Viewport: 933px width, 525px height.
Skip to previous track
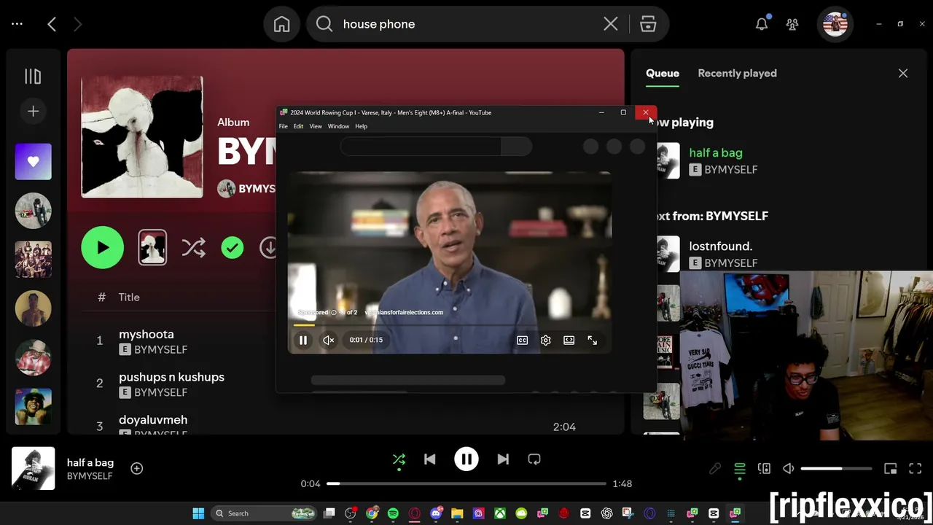click(x=430, y=459)
